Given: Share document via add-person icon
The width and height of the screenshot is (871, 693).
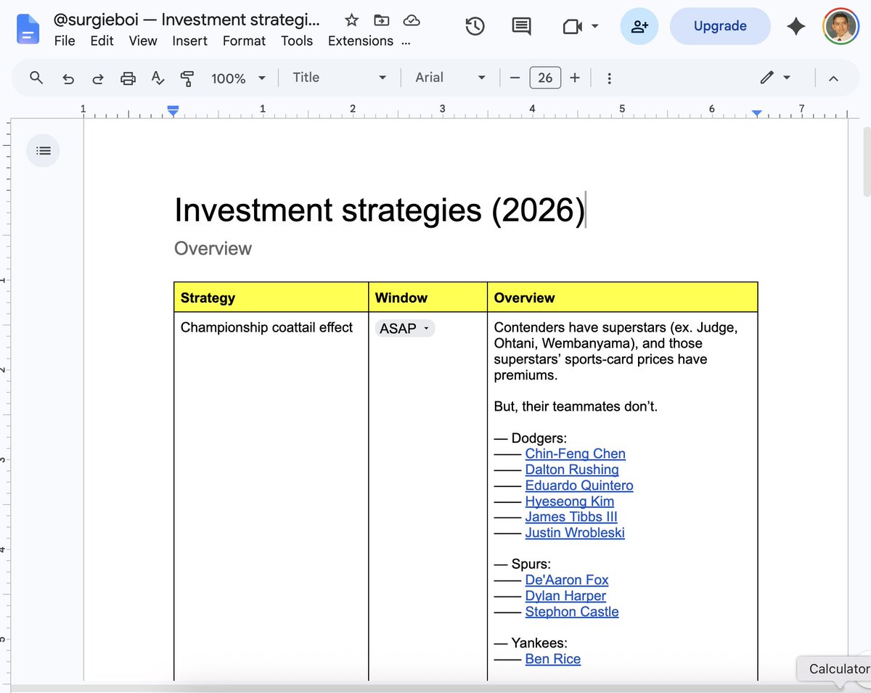Looking at the screenshot, I should coord(639,26).
